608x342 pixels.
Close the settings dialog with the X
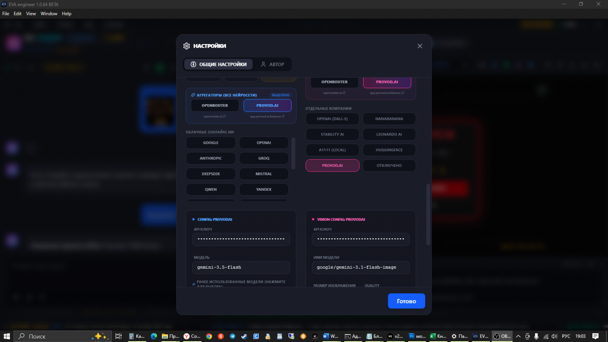420,46
